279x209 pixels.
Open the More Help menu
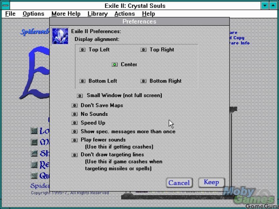tap(66, 14)
